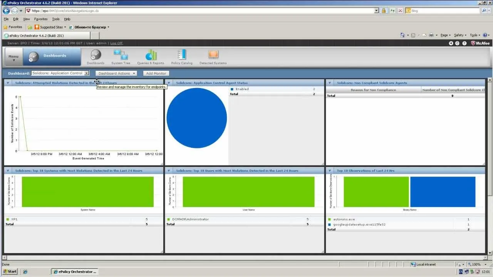Click the Favorites star button

point(13,27)
